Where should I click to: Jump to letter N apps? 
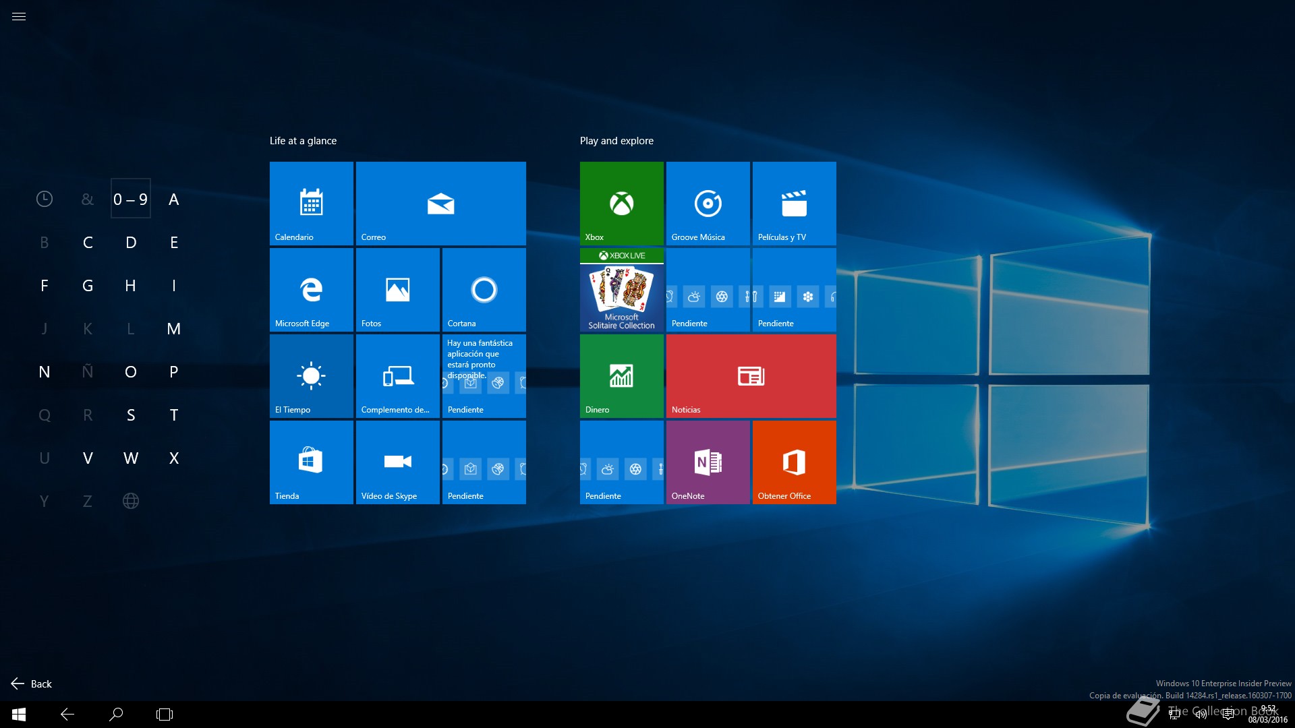pyautogui.click(x=45, y=371)
